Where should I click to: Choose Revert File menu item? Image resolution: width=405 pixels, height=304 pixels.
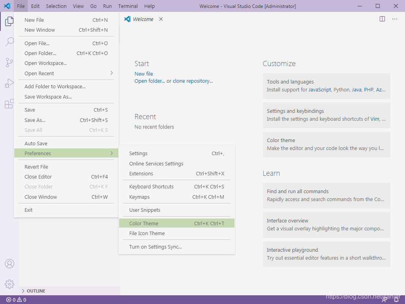tap(66, 167)
